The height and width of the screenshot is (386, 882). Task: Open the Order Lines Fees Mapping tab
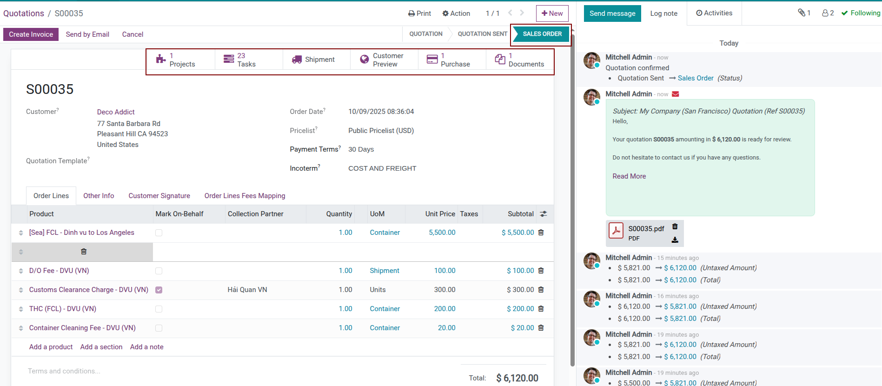[x=245, y=196]
